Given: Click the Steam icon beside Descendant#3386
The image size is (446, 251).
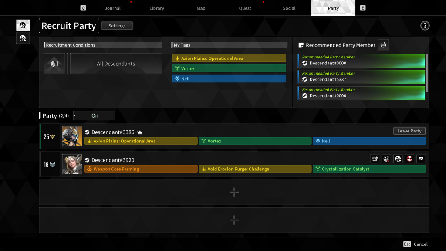Looking at the screenshot, I should [x=87, y=132].
